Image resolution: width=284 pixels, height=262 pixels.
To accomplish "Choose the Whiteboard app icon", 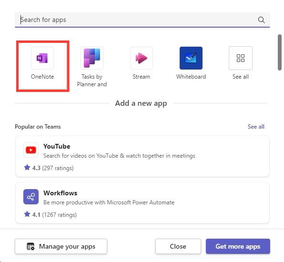I will coord(191,58).
